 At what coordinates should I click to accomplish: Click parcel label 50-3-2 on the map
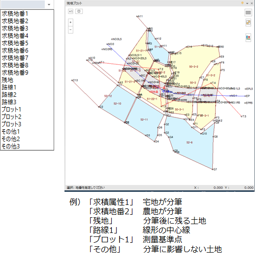pos(193,67)
